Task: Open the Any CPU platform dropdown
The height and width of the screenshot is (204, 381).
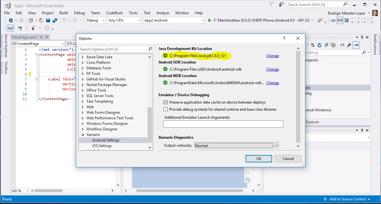Action: (124, 20)
